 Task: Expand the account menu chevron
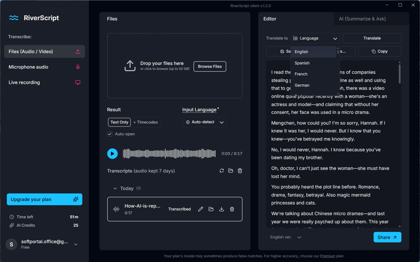coord(76,244)
